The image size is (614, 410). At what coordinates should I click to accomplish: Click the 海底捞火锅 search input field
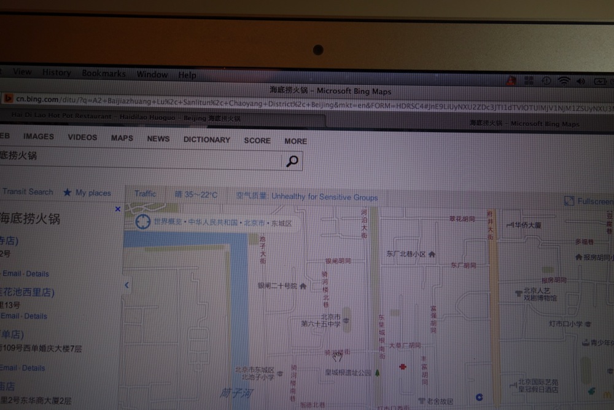point(141,159)
